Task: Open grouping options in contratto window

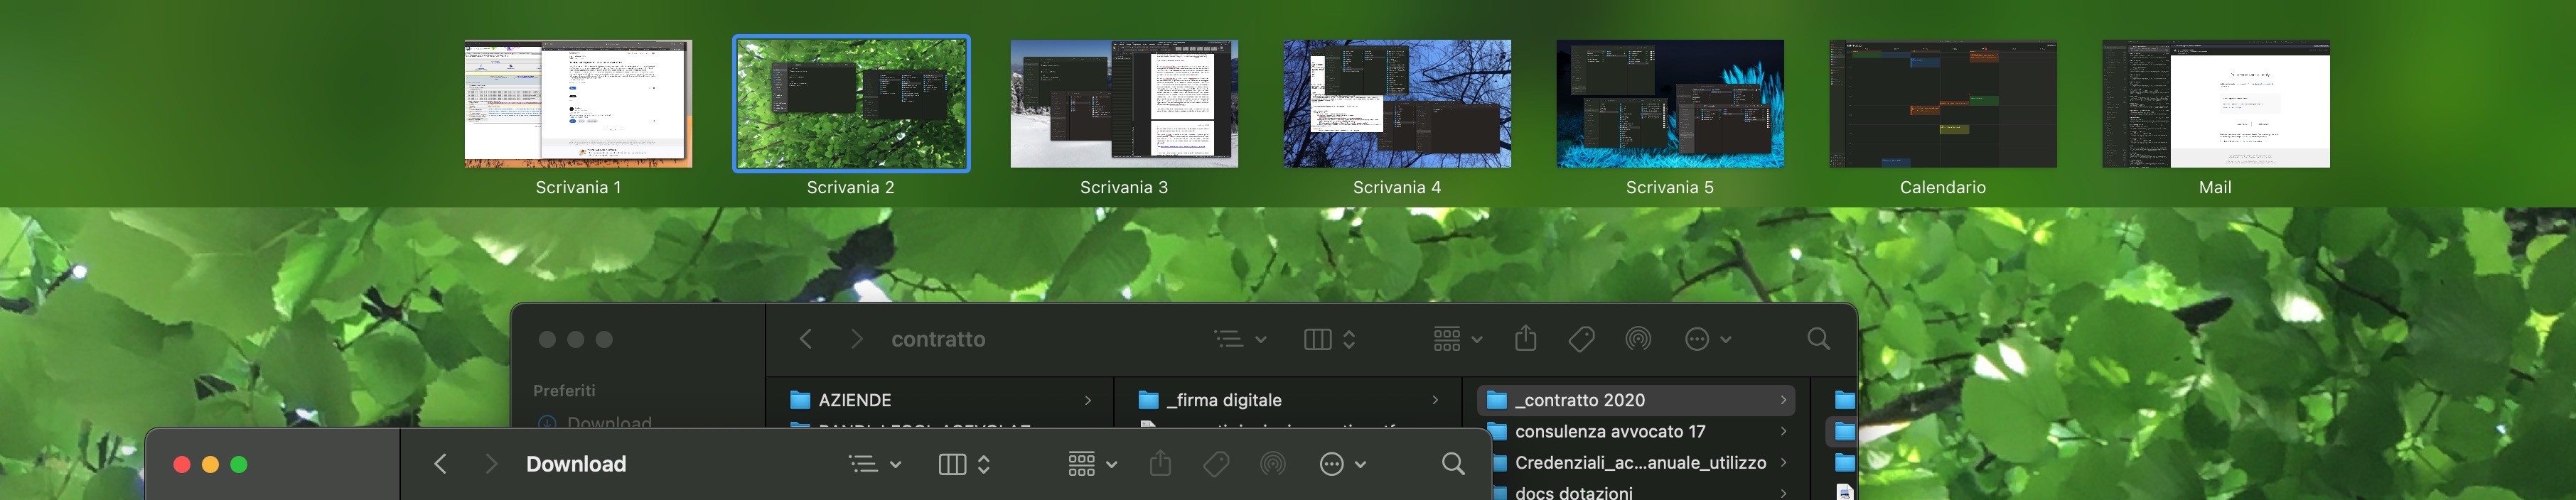Action: click(1458, 339)
